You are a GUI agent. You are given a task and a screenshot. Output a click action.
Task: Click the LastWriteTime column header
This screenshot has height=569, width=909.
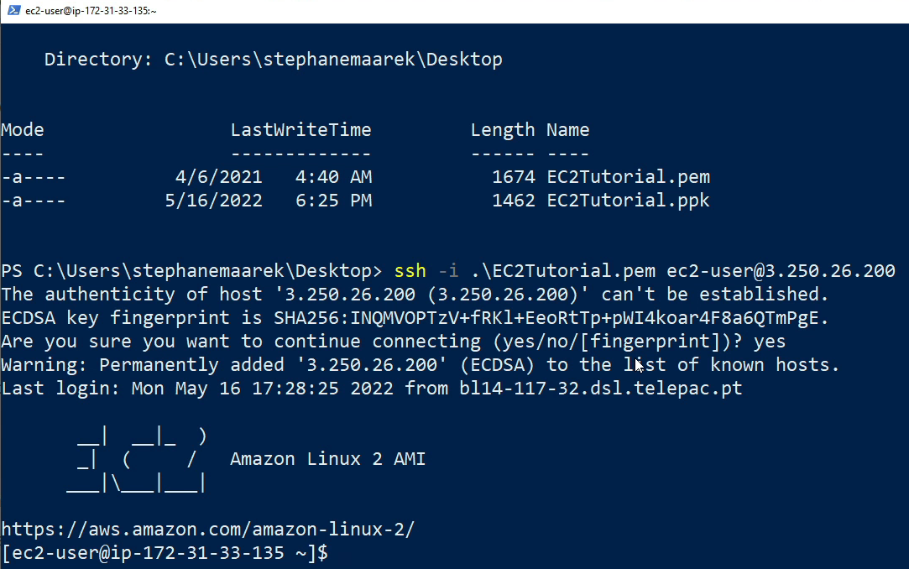[300, 130]
